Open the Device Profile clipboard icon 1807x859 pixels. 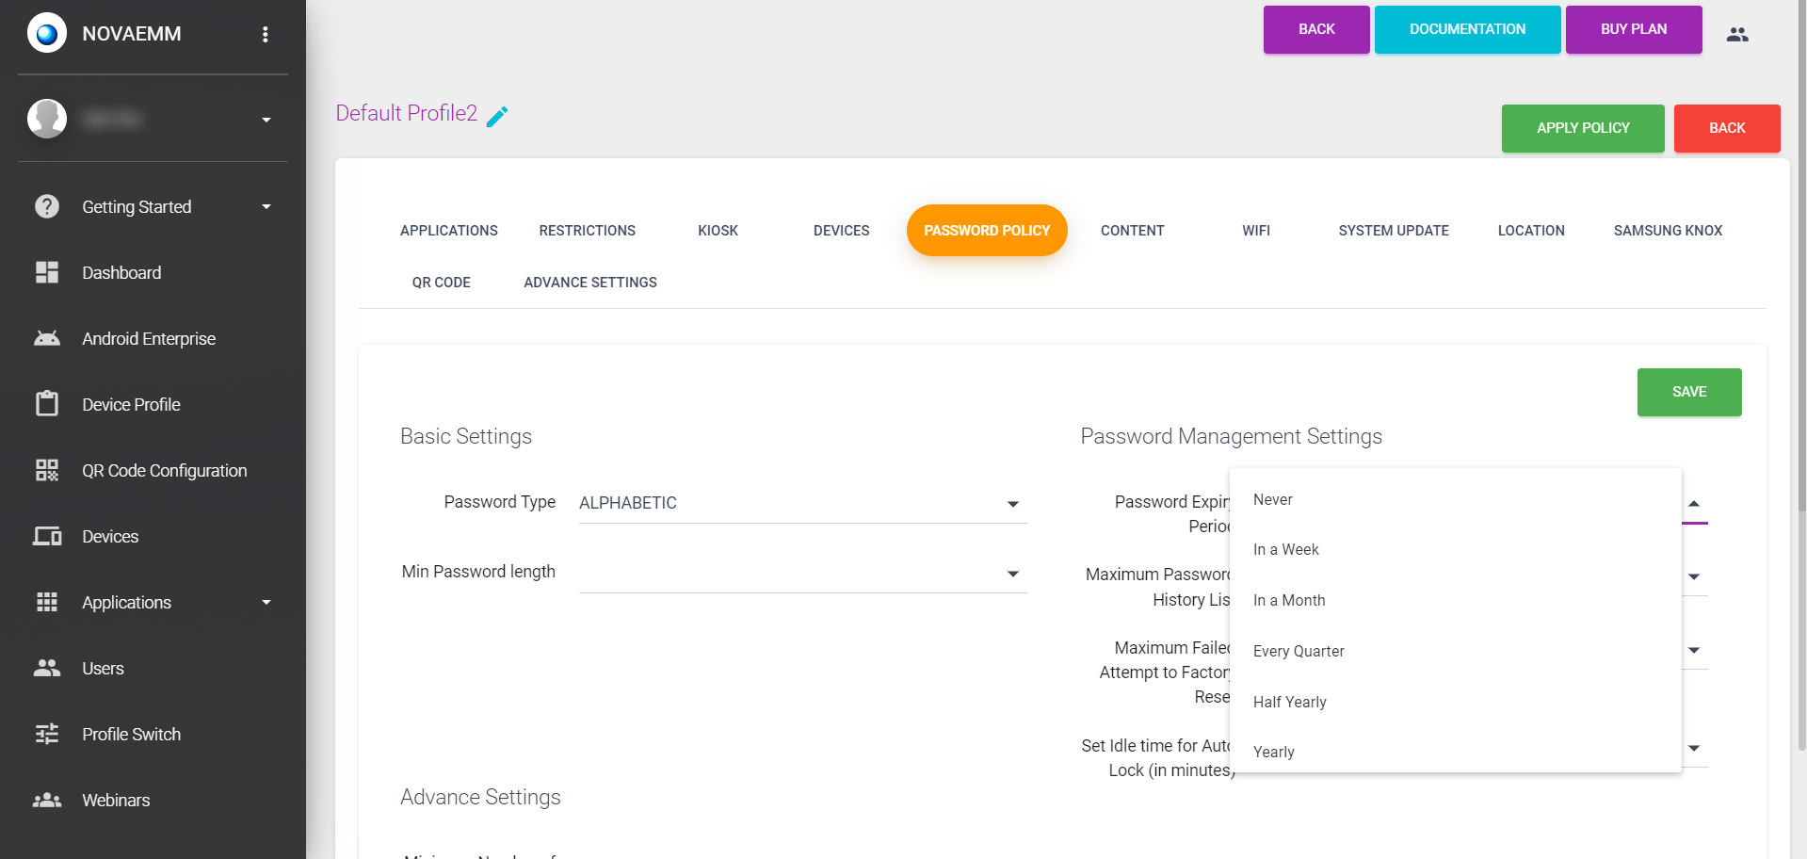[47, 404]
